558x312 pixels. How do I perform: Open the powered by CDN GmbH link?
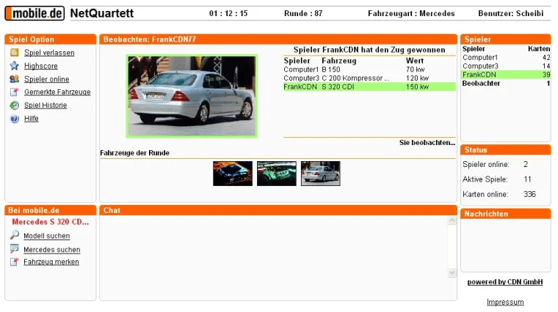click(x=505, y=282)
